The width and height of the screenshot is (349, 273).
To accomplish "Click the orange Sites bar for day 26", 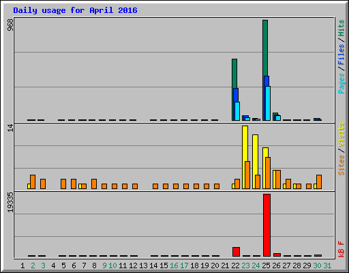I will 278,179.
